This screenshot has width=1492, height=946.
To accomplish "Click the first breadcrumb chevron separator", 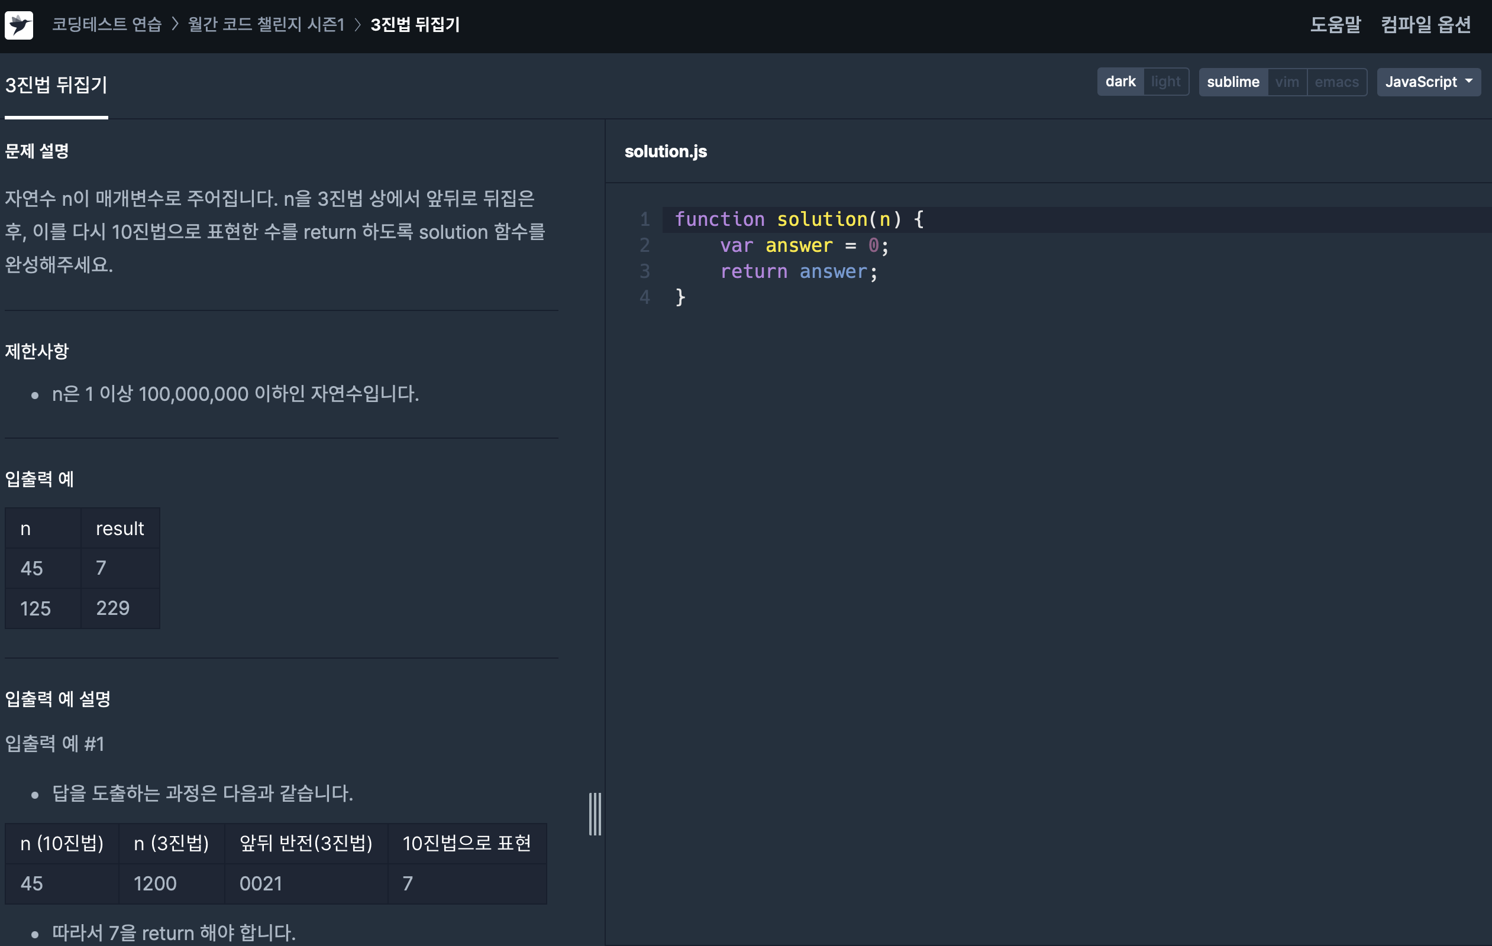I will pyautogui.click(x=175, y=25).
